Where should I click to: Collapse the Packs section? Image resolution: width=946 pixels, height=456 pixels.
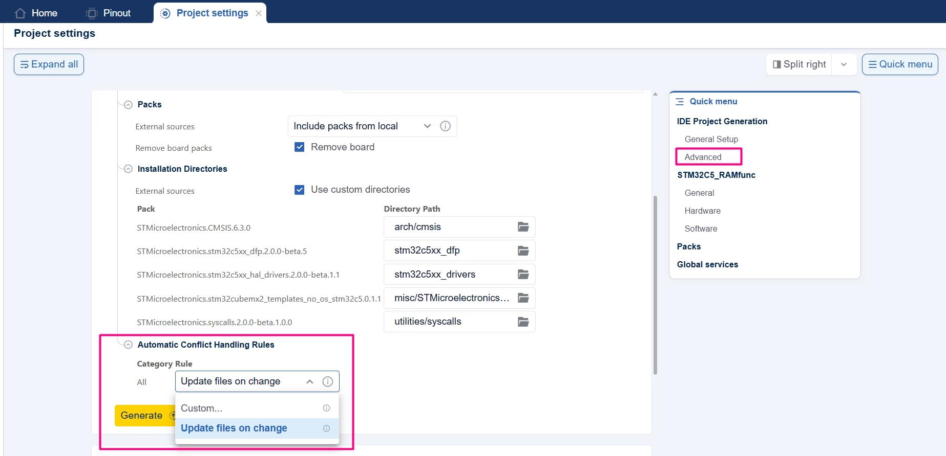128,104
